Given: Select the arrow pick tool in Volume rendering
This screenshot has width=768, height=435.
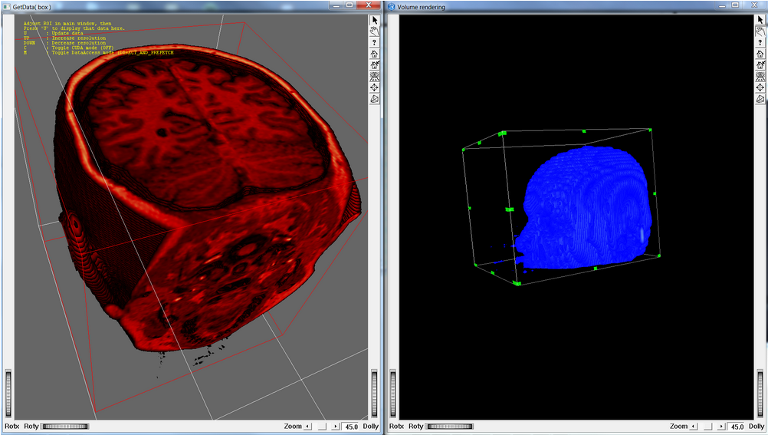Looking at the screenshot, I should pyautogui.click(x=760, y=20).
